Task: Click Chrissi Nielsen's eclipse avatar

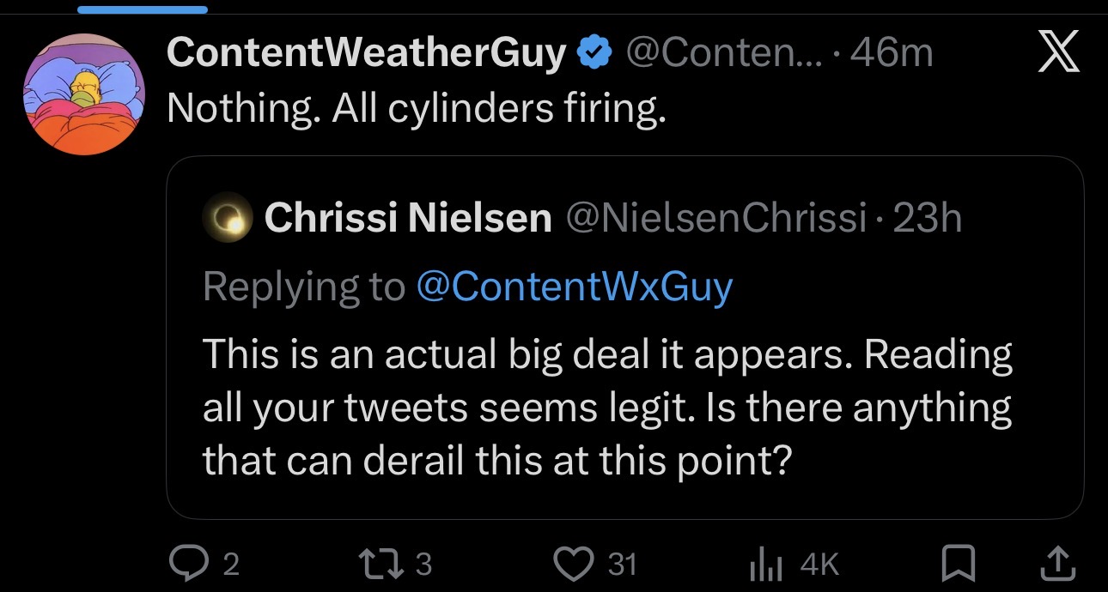Action: [x=227, y=219]
